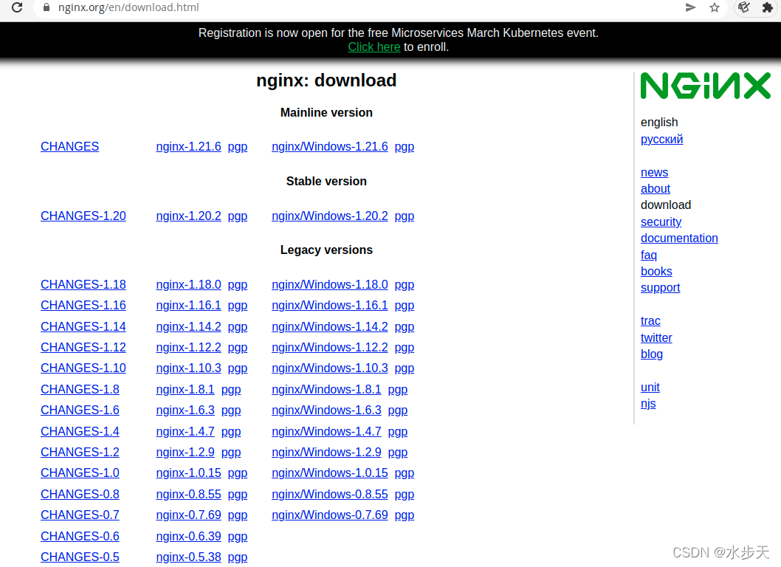Screen dimensions: 781x567
Task: Open CHANGES-1.16 link
Action: click(83, 305)
